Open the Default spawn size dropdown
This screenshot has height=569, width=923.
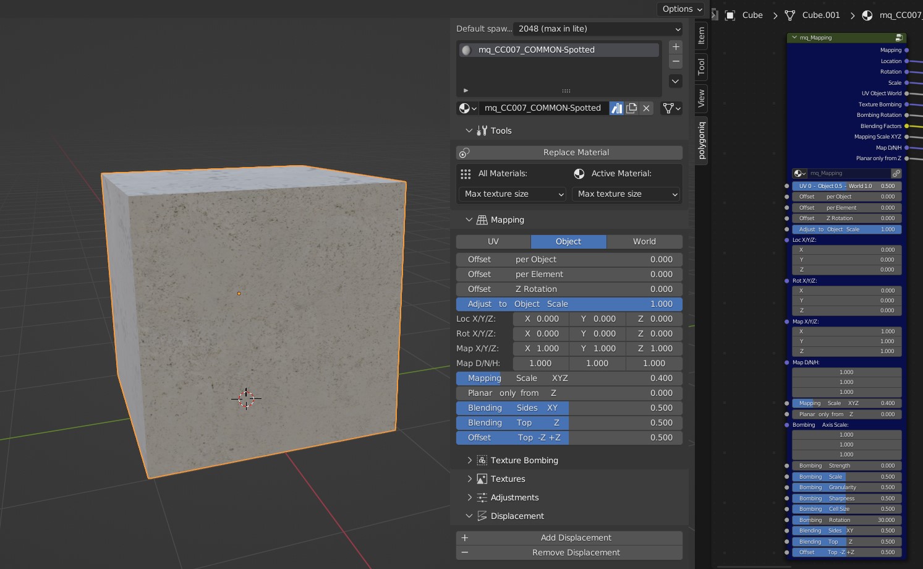point(598,29)
